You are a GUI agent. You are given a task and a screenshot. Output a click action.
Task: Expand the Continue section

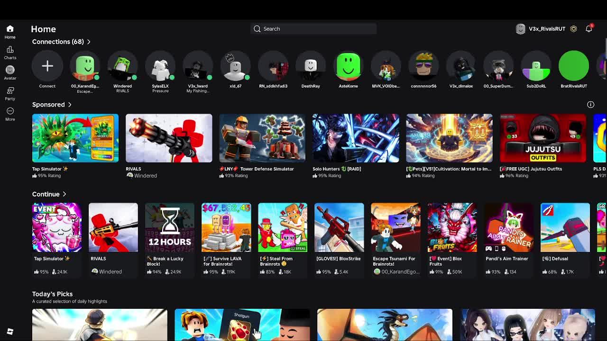tap(49, 194)
